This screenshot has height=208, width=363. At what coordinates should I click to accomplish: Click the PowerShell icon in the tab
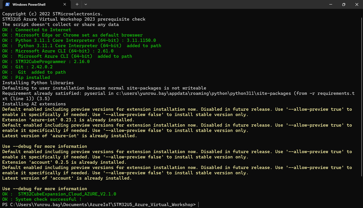[7, 5]
